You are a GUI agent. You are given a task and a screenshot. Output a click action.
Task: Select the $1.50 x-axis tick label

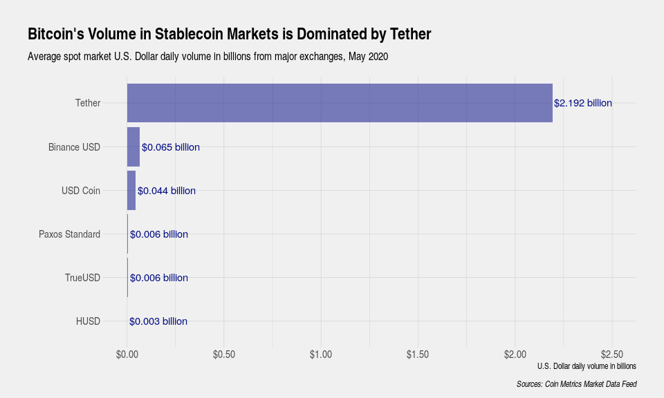[418, 354]
